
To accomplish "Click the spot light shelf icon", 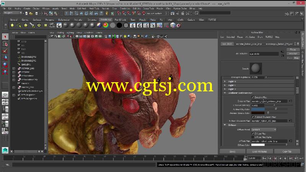I will [32, 25].
